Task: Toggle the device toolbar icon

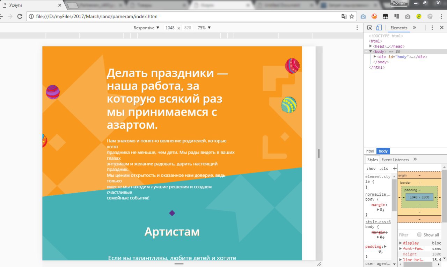Action: coord(379,28)
